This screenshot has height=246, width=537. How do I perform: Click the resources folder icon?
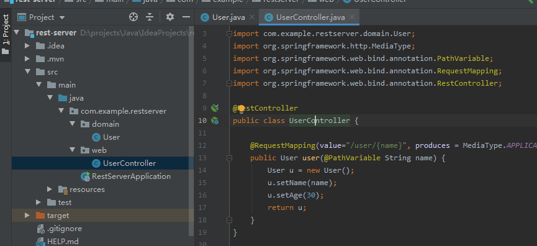(x=63, y=189)
